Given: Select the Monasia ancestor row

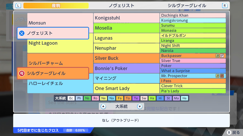Looking at the screenshot, I should [x=193, y=31].
